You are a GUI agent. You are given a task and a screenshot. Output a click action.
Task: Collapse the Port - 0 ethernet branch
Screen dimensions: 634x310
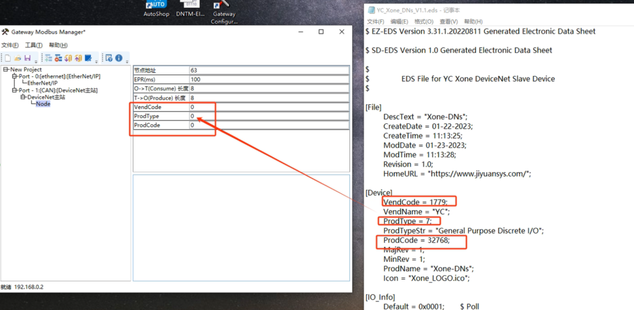[x=14, y=76]
